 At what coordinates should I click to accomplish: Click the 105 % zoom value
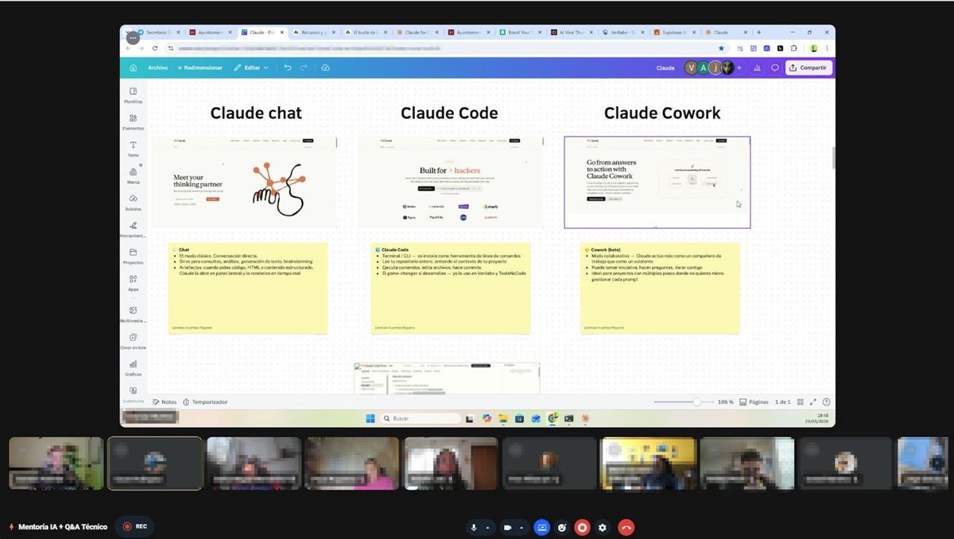click(725, 402)
